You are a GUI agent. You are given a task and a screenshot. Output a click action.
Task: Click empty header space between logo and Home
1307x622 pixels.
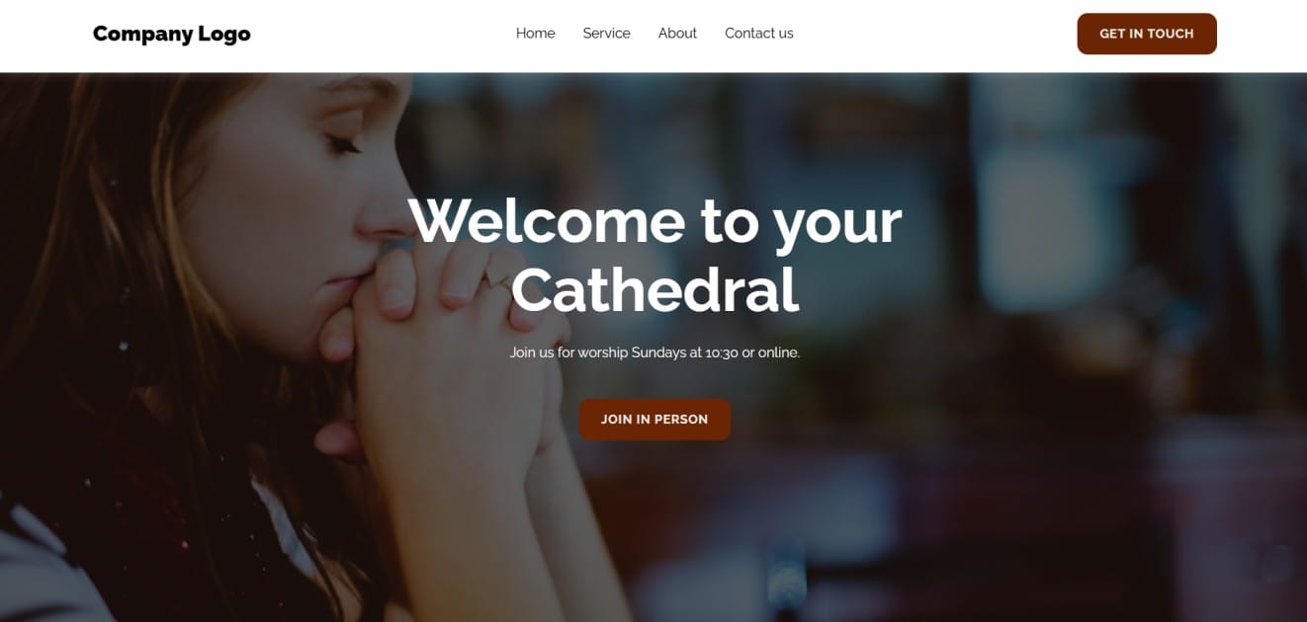click(x=384, y=34)
